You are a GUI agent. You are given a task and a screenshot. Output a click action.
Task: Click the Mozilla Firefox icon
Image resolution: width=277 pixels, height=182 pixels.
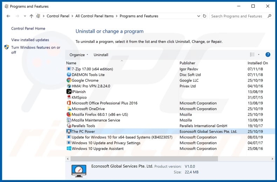click(69, 115)
